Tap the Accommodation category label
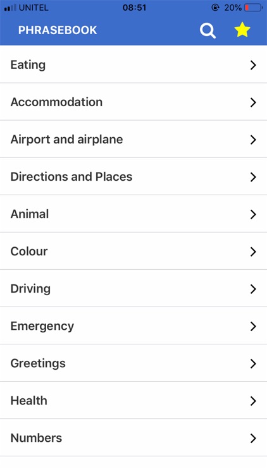Screen dimensions: 267x474 click(56, 102)
